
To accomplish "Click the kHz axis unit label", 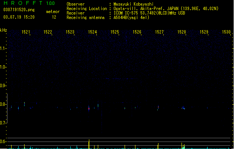I will [3, 30].
